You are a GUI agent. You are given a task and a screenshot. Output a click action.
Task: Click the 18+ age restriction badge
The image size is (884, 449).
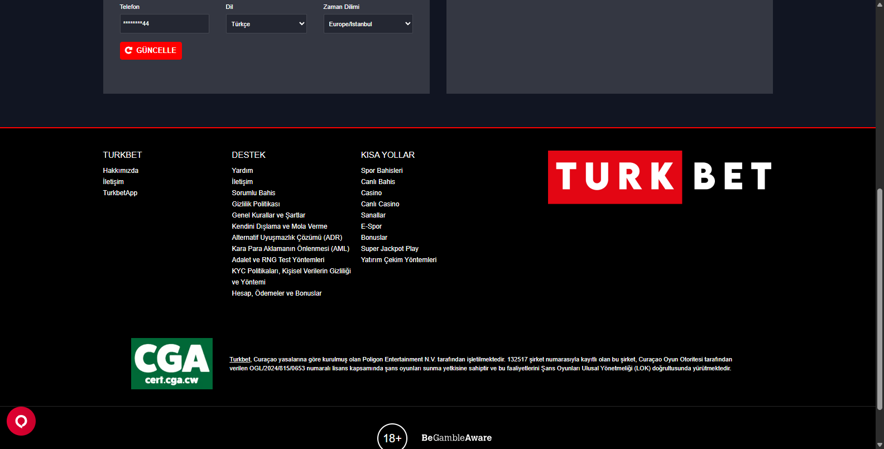point(392,438)
